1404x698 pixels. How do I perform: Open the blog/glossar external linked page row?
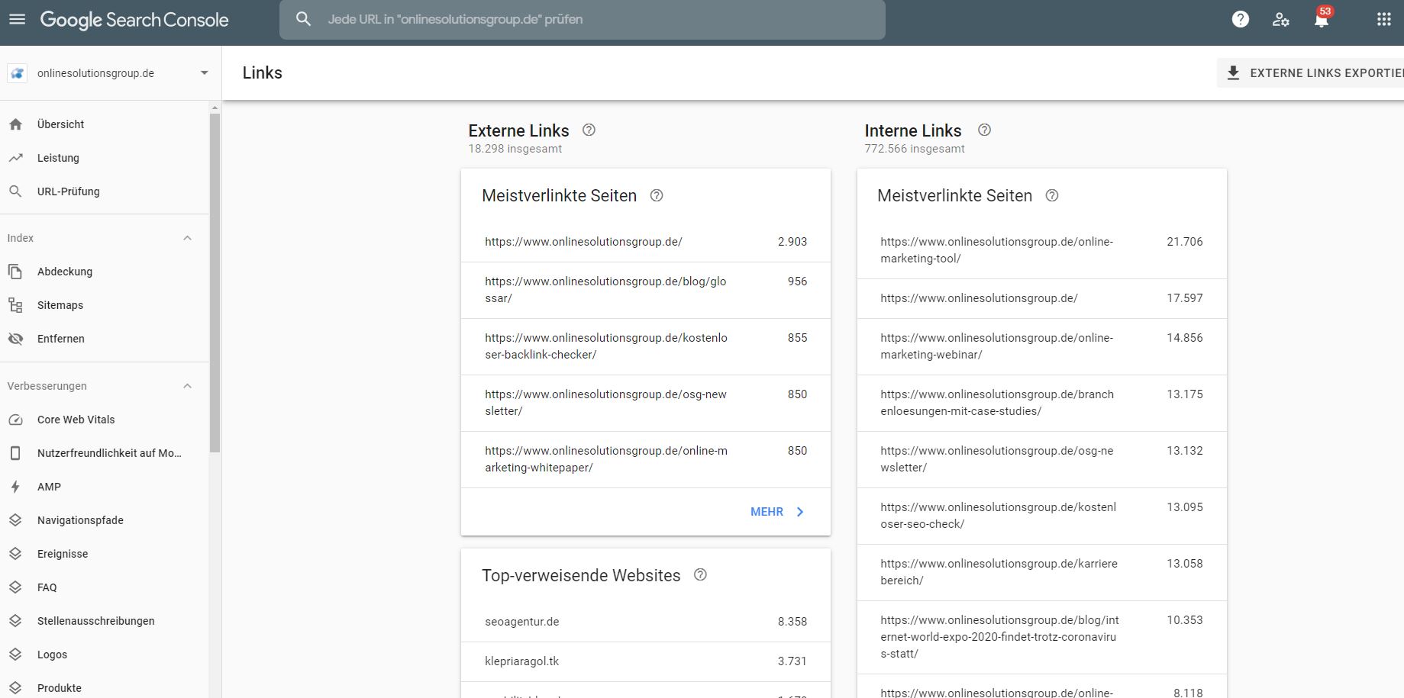coord(646,290)
